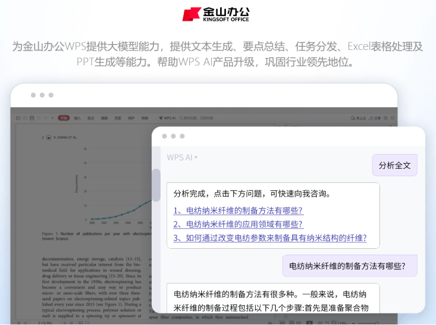Switch to the 批注 tab
Screen dimensions: 436x325
click(x=91, y=118)
